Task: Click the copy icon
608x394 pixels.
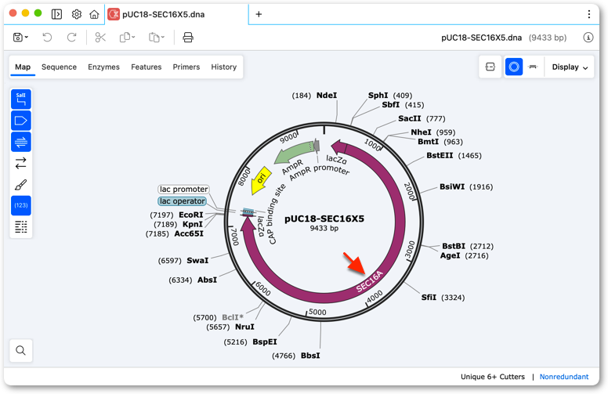Action: (x=125, y=38)
